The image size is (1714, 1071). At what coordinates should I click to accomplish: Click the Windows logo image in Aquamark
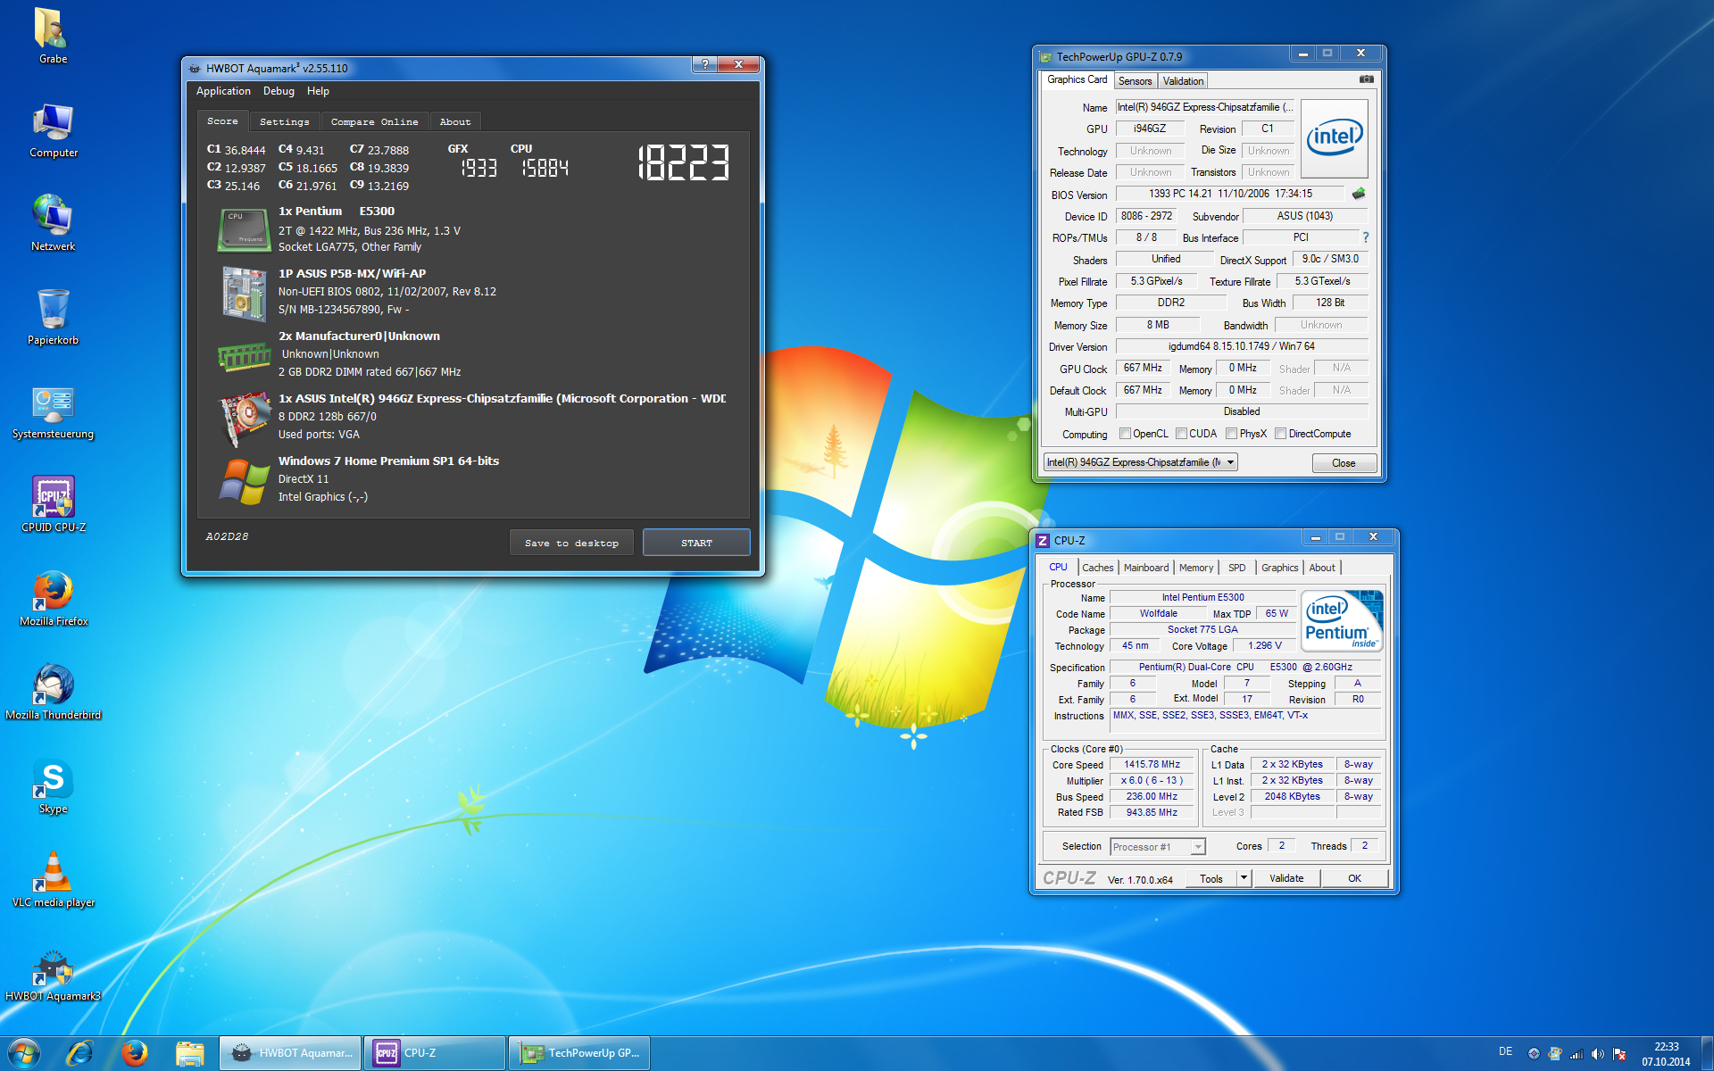[244, 482]
